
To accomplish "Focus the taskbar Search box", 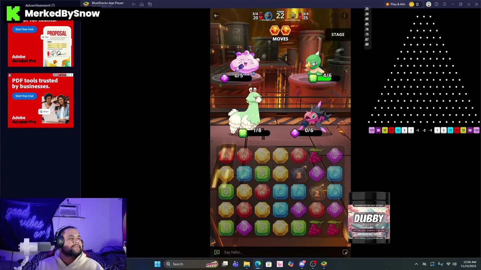I will [x=192, y=264].
